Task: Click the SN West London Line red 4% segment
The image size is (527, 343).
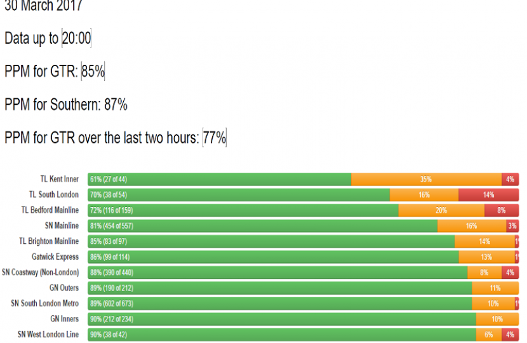Action: pyautogui.click(x=510, y=335)
